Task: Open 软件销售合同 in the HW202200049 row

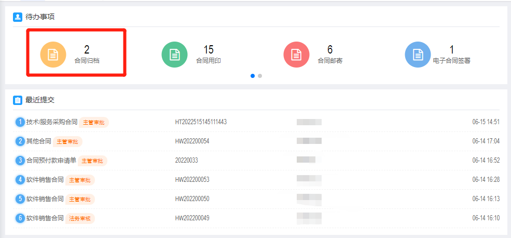Action: (45, 218)
